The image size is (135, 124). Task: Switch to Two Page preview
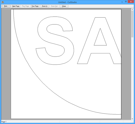35,6
